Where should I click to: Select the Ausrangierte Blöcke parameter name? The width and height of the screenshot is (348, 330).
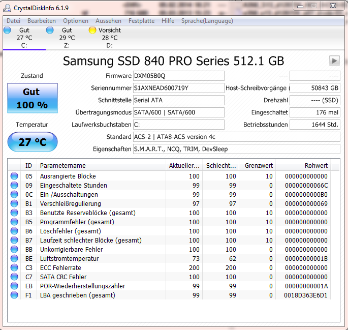[x=68, y=176]
